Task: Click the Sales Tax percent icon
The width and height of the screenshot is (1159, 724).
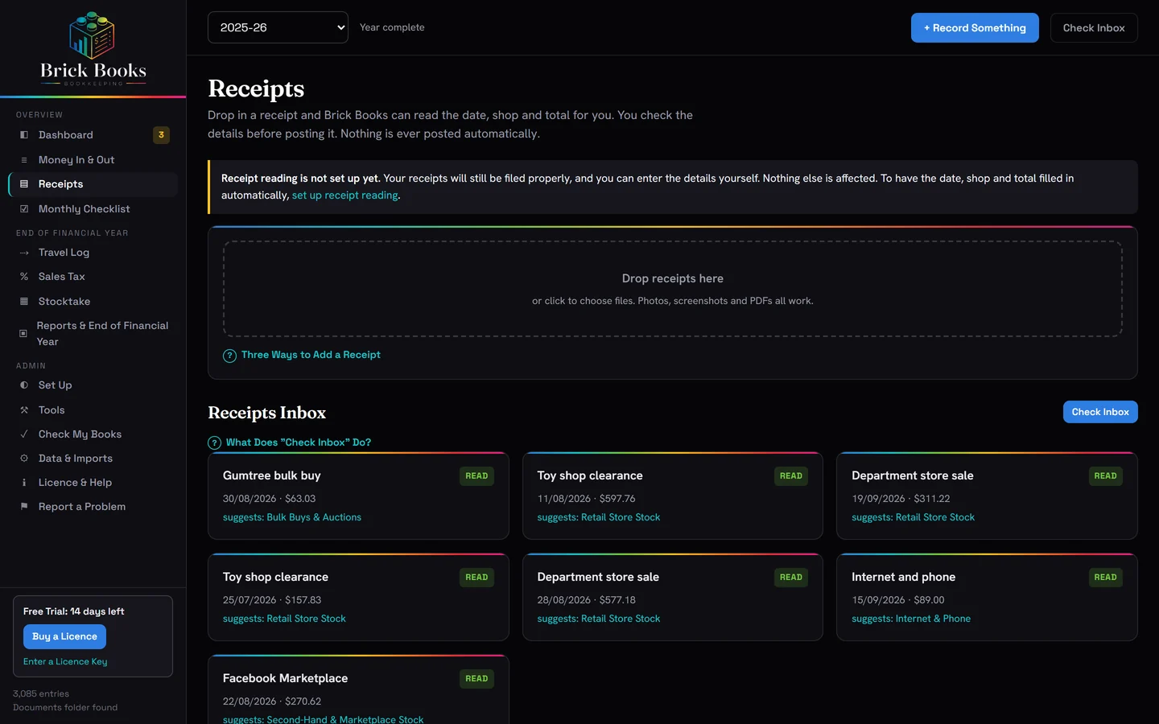Action: 24,277
